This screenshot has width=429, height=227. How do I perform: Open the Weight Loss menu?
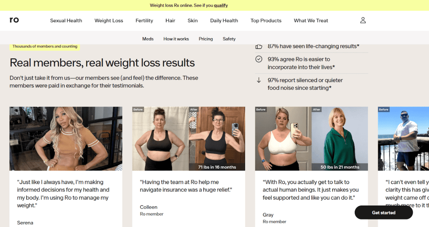pos(109,21)
